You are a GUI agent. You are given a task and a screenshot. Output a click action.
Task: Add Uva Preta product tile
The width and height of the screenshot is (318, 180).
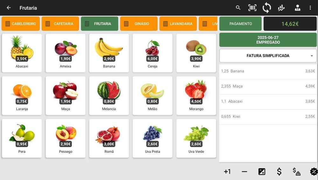point(153,138)
